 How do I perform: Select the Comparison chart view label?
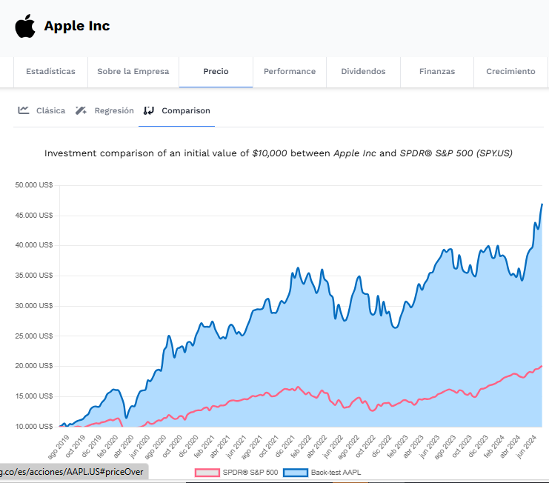point(186,110)
